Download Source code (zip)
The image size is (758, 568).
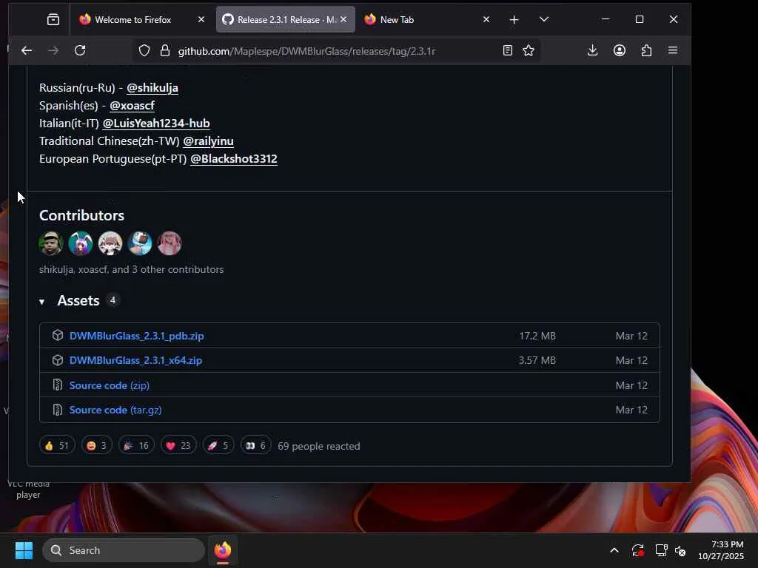pos(110,385)
